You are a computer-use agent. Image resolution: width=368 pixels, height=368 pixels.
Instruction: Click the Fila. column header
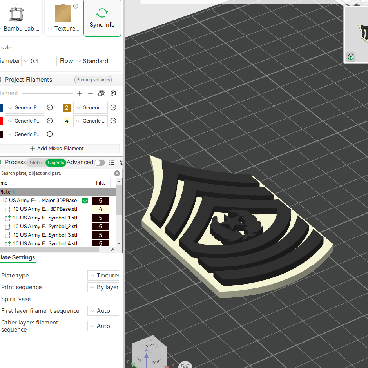(100, 183)
